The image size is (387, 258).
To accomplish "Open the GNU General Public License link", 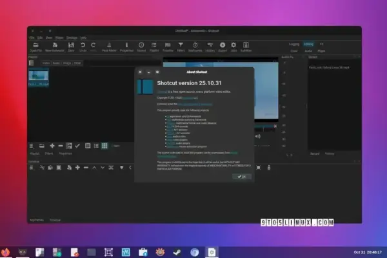I will coord(195,104).
